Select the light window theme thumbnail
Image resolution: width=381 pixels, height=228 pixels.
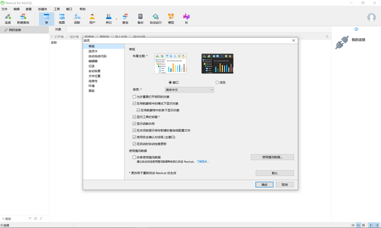pyautogui.click(x=171, y=63)
